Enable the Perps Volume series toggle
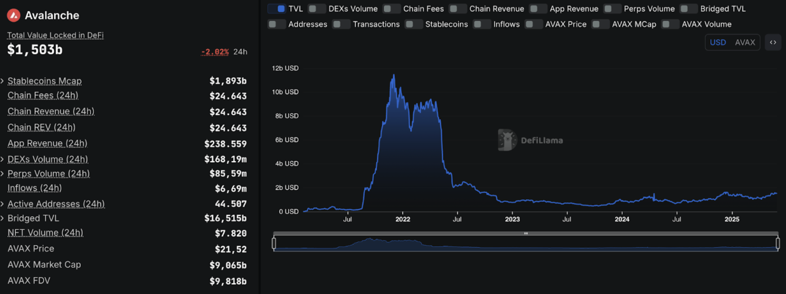The height and width of the screenshot is (294, 786). point(612,9)
